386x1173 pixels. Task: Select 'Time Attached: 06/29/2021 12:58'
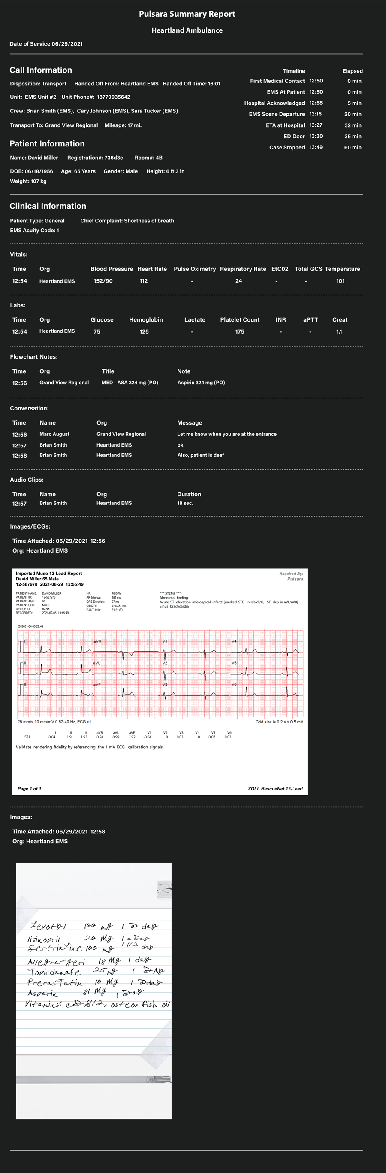[59, 832]
